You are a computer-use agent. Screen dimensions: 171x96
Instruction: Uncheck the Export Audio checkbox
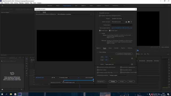click(x=110, y=31)
